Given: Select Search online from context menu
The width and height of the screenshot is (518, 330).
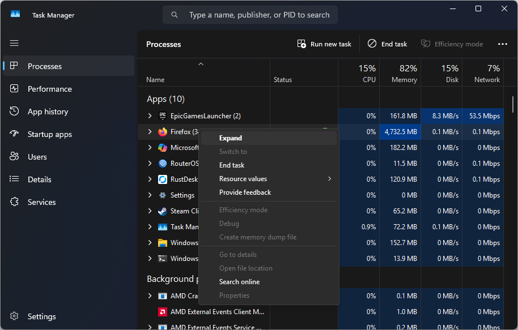Looking at the screenshot, I should point(239,282).
